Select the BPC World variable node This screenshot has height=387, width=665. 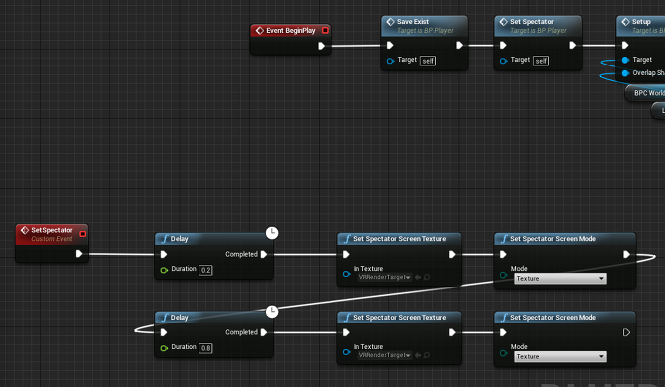pos(645,93)
